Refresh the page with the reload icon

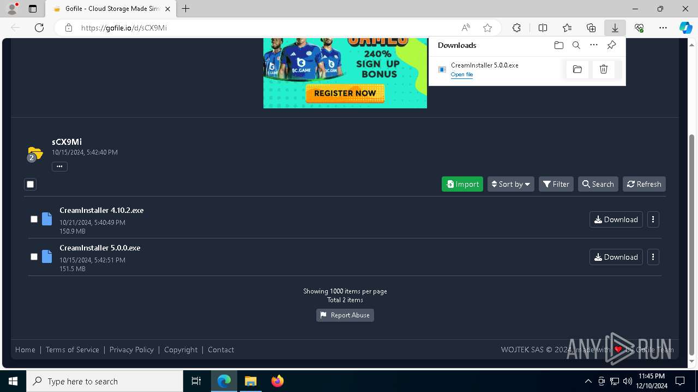[x=39, y=28]
